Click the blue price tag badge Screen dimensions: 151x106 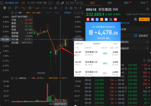pos(106,19)
